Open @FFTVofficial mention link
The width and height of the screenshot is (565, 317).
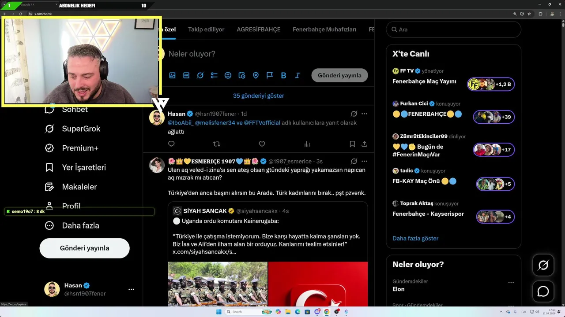[x=262, y=123]
